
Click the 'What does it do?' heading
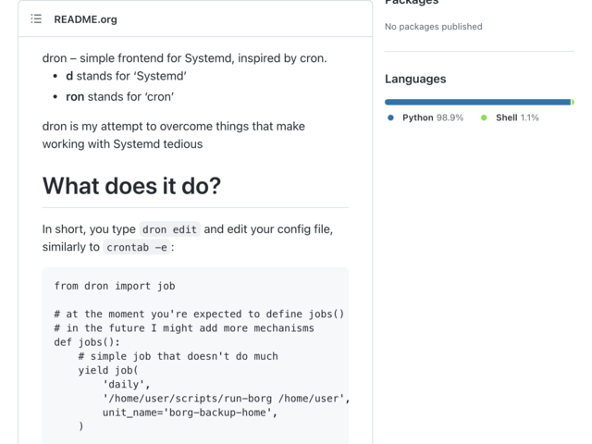131,186
